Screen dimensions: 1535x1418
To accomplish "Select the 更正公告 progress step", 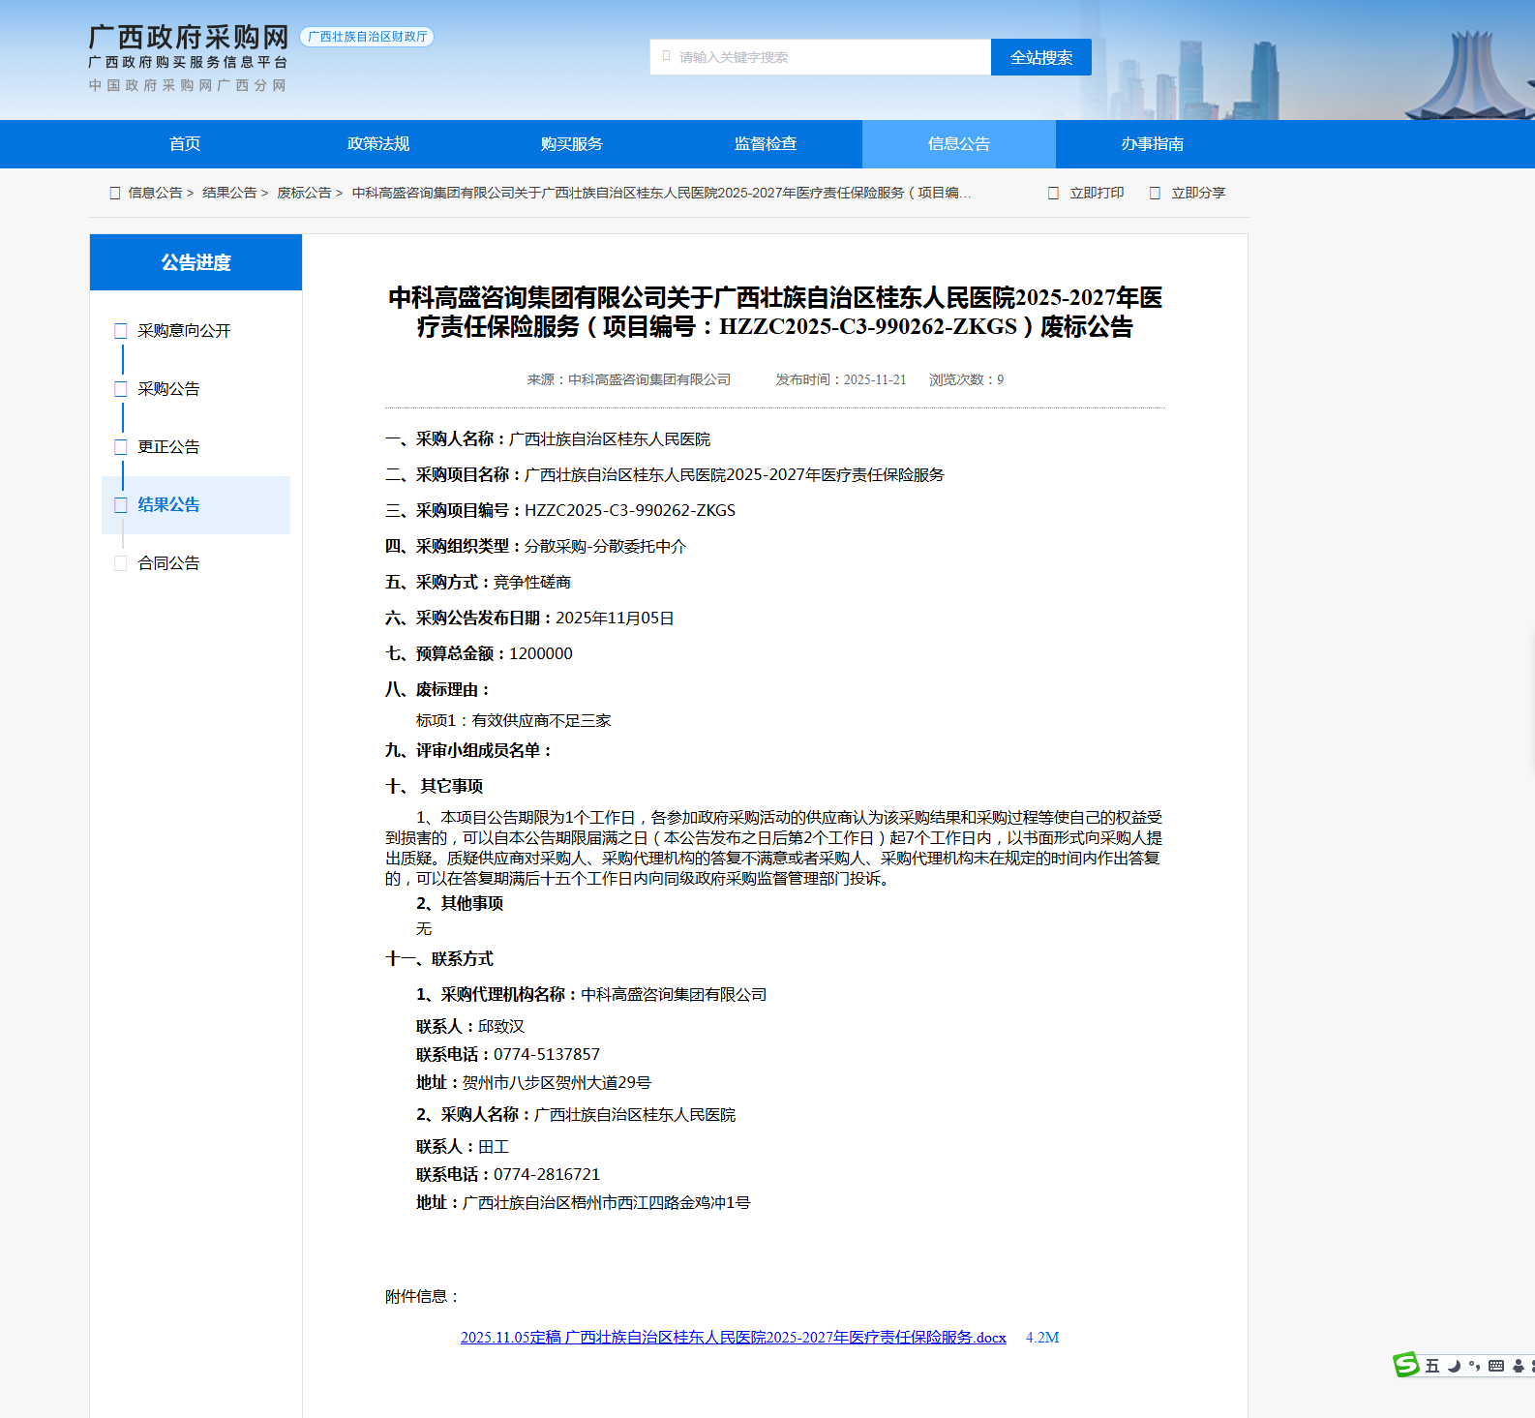I will 168,447.
